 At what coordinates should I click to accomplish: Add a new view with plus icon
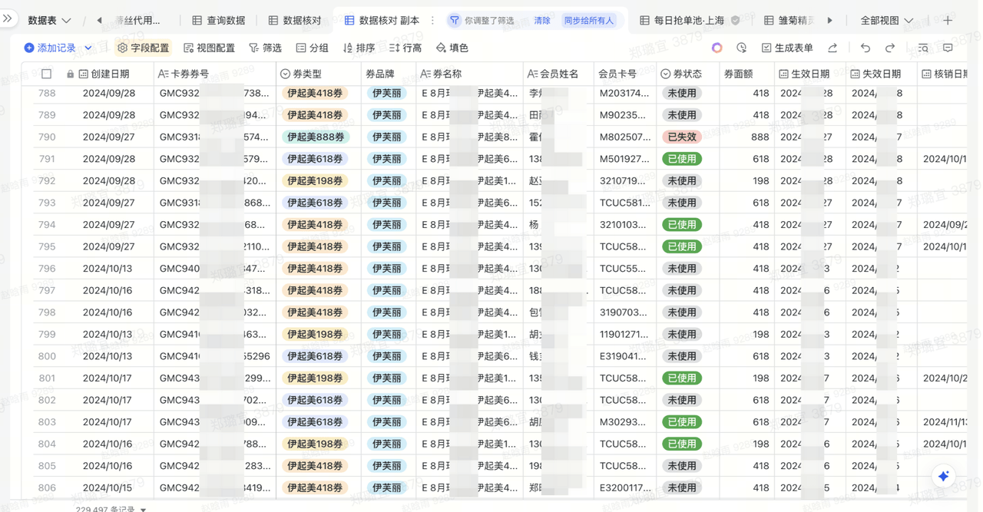click(948, 21)
